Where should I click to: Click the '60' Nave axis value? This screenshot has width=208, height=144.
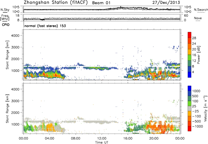pyautogui.click(x=186, y=16)
